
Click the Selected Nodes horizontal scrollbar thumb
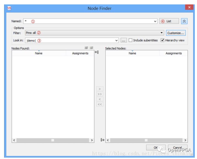coord(146,140)
